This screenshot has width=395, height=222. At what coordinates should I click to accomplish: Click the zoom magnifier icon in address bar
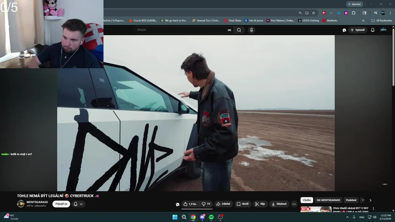300,13
